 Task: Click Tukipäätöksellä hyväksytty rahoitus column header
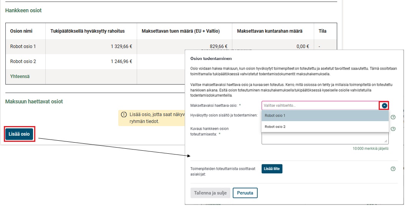(88, 31)
